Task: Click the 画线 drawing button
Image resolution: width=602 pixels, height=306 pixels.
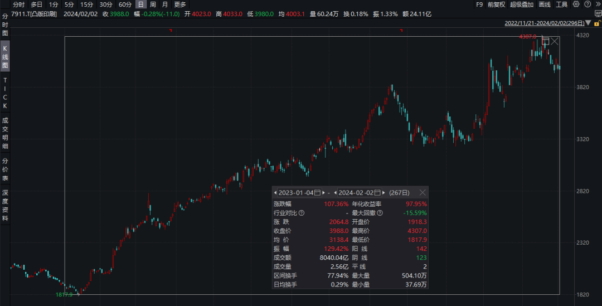Action: [545, 4]
